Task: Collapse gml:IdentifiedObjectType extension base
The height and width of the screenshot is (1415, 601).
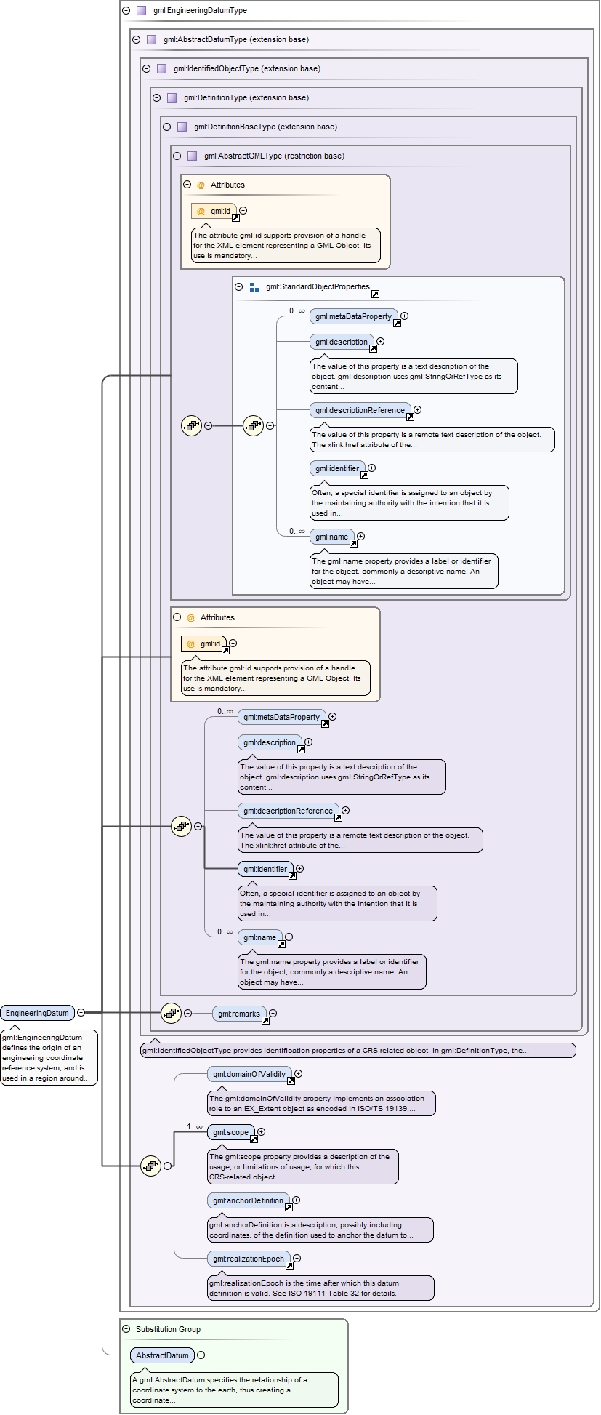Action: pos(147,69)
